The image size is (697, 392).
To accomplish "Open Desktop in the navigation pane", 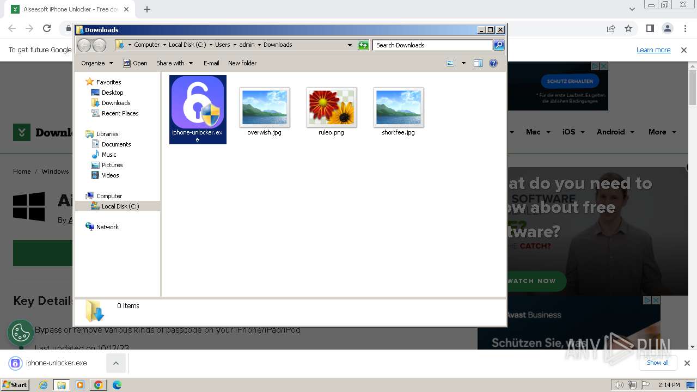I will pos(112,93).
